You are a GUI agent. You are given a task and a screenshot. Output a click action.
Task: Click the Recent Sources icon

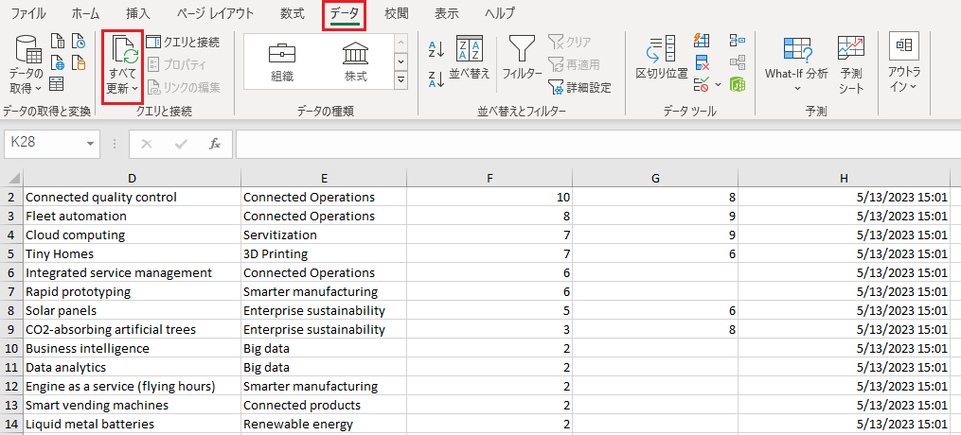click(x=79, y=43)
